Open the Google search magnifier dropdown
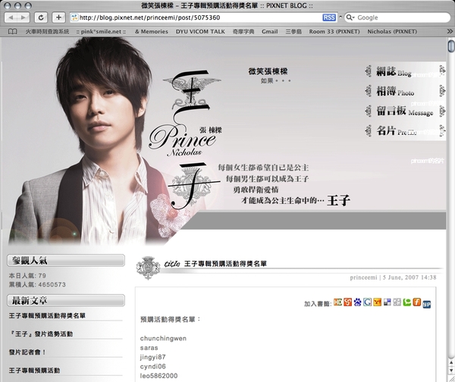 coord(350,17)
